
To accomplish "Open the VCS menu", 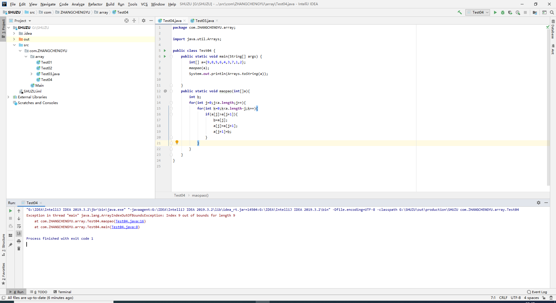I will tap(144, 4).
